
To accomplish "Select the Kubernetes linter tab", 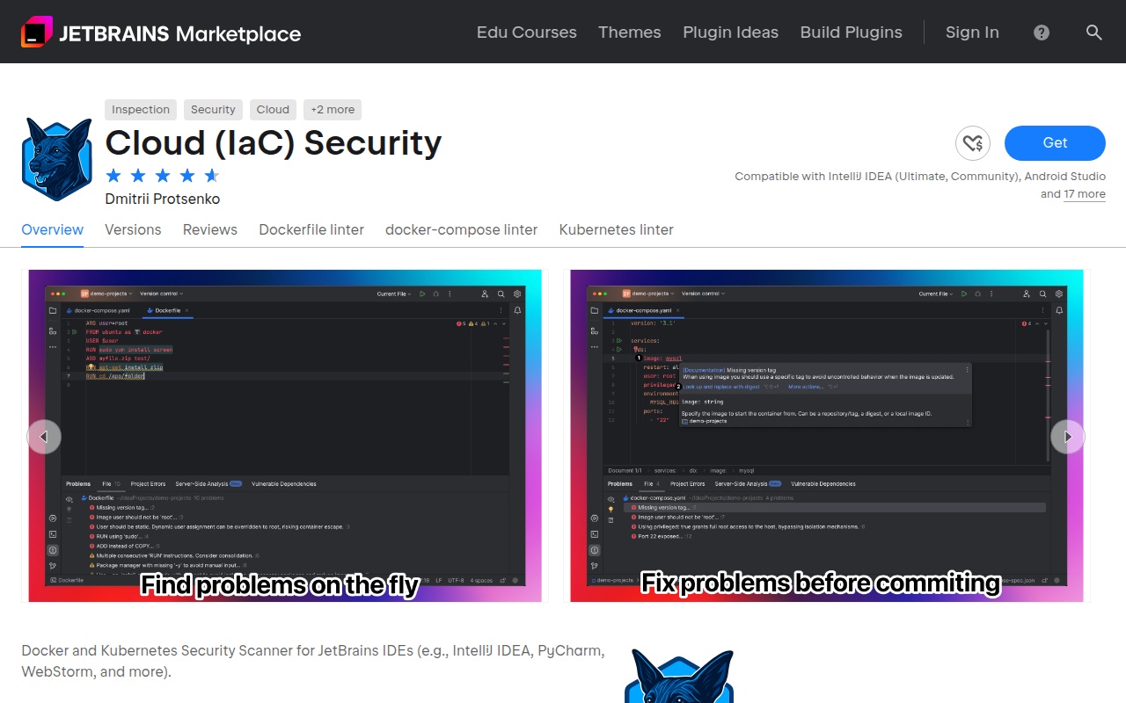I will pos(616,229).
